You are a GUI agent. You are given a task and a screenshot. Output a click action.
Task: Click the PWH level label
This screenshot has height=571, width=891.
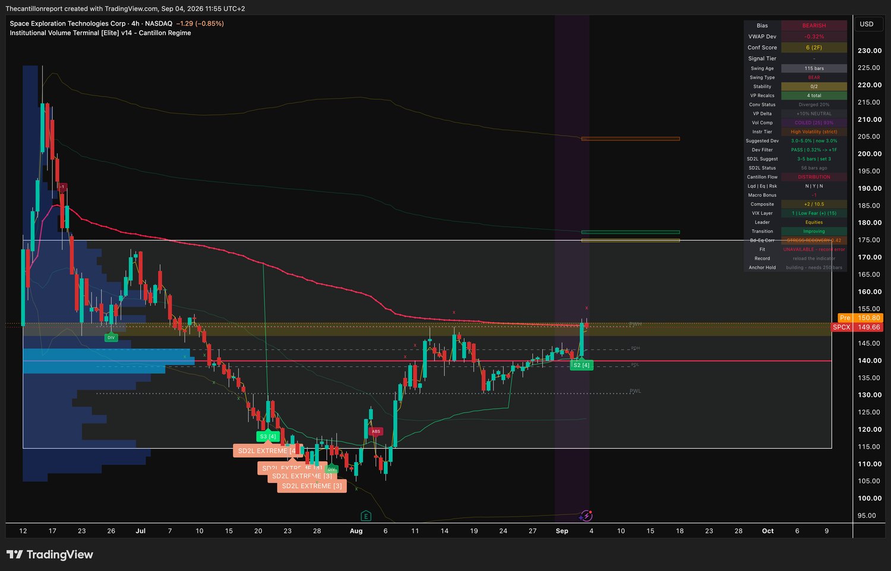(x=635, y=324)
